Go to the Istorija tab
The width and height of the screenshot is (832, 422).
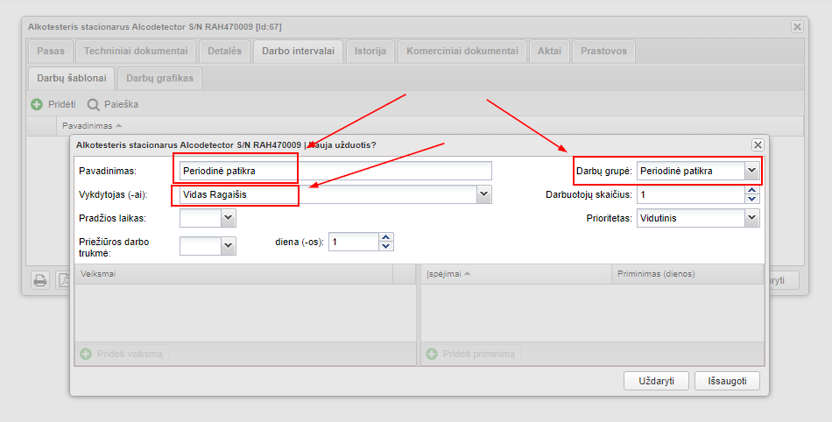tap(370, 51)
